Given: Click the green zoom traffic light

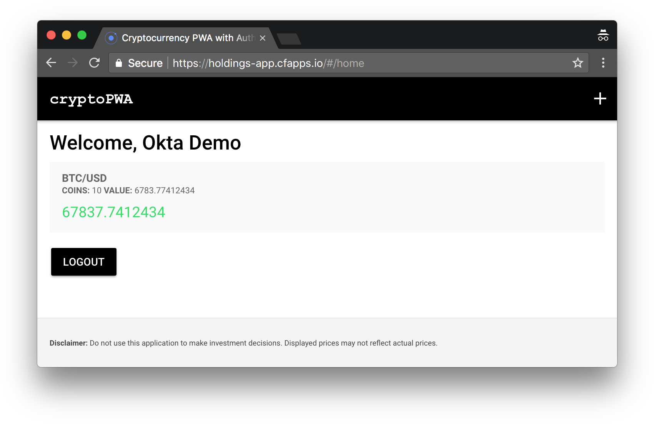Looking at the screenshot, I should (x=82, y=35).
